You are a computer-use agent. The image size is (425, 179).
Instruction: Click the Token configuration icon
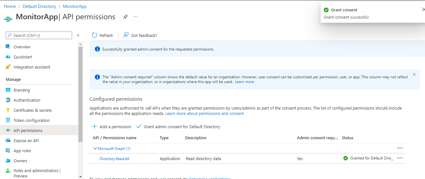click(x=8, y=120)
